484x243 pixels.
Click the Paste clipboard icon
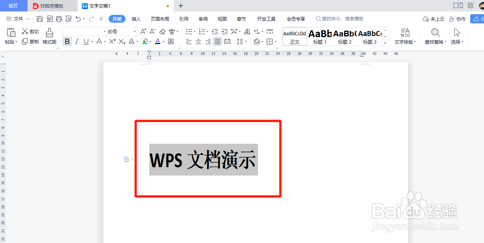(11, 33)
